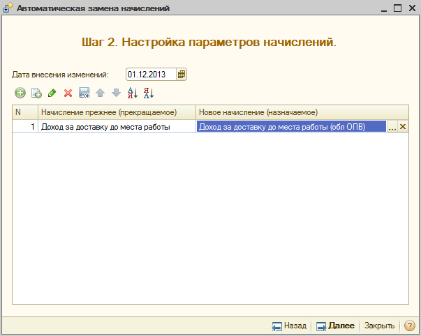The width and height of the screenshot is (421, 336).
Task: Open the calendar picker for change date
Action: (182, 75)
